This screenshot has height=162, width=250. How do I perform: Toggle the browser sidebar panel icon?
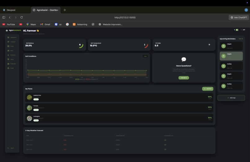4,18
